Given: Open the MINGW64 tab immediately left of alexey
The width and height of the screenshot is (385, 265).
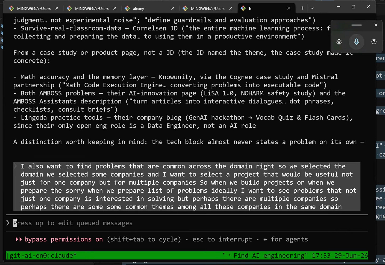Looking at the screenshot, I should [91, 8].
